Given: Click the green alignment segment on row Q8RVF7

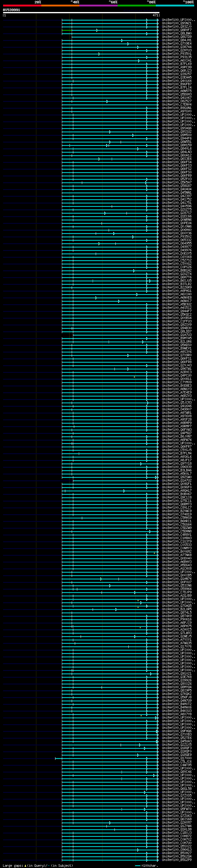Looking at the screenshot, I should tap(67, 30).
